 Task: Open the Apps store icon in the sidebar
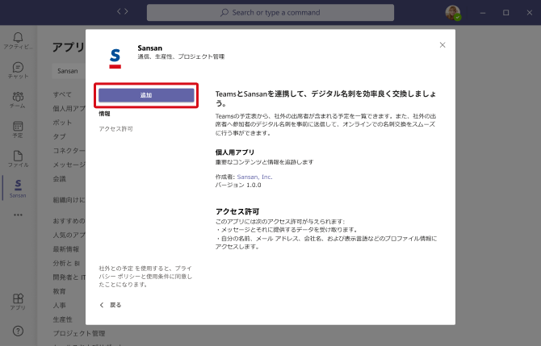[18, 302]
